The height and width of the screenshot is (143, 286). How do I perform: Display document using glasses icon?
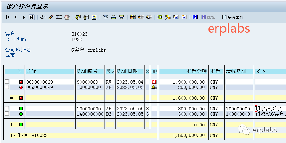pos(43,17)
